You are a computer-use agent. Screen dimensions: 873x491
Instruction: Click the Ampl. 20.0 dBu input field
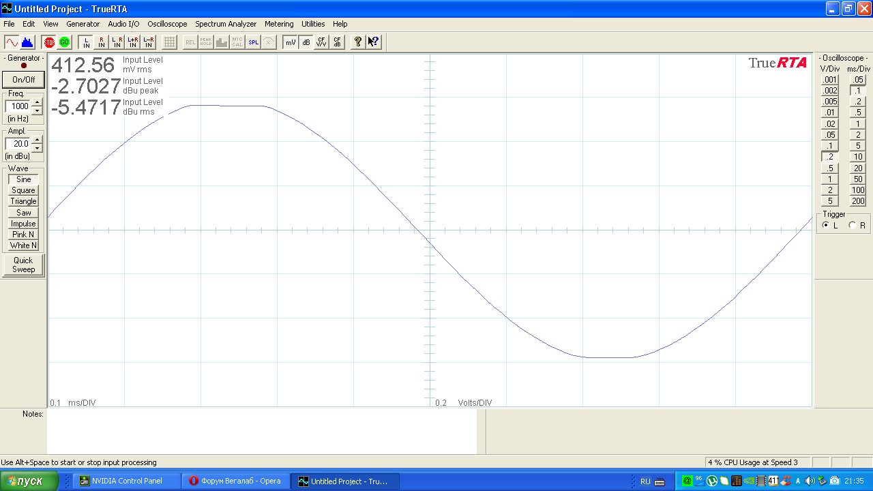(18, 144)
